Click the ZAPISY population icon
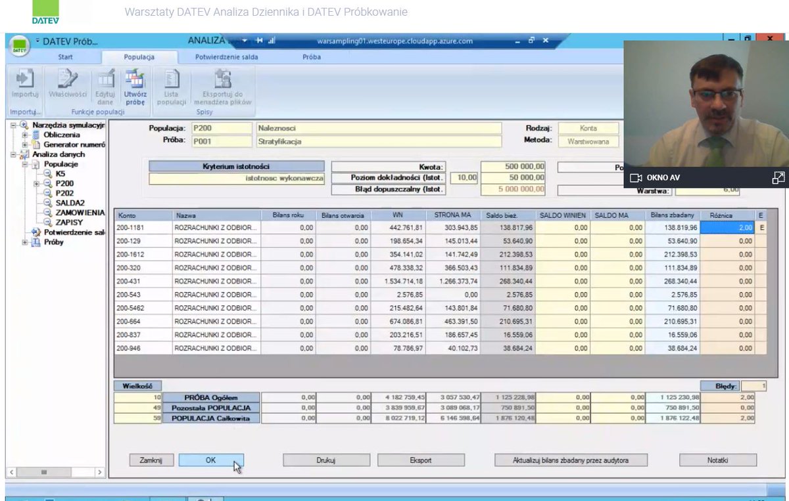This screenshot has height=501, width=789. [48, 223]
